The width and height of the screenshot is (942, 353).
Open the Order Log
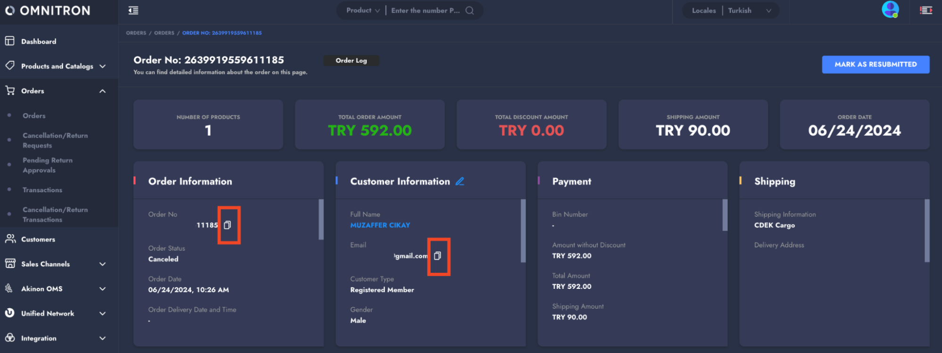pos(351,60)
